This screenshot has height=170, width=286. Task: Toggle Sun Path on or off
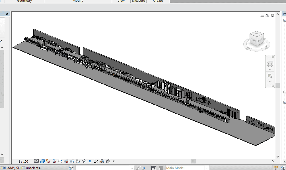pos(48,161)
